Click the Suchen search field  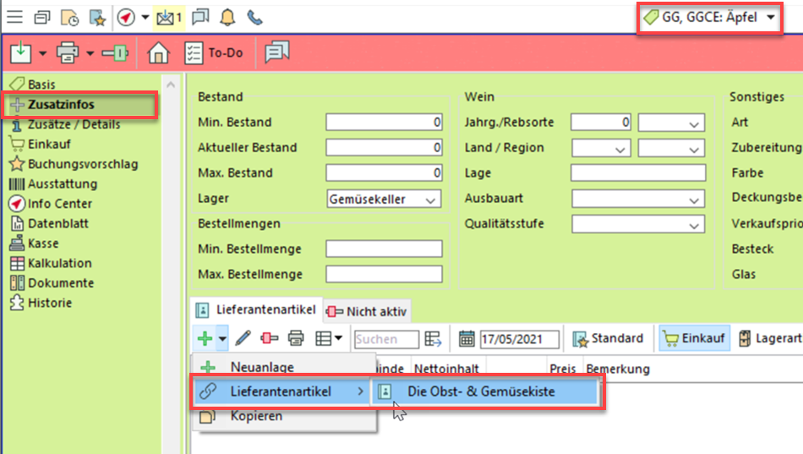pos(385,339)
